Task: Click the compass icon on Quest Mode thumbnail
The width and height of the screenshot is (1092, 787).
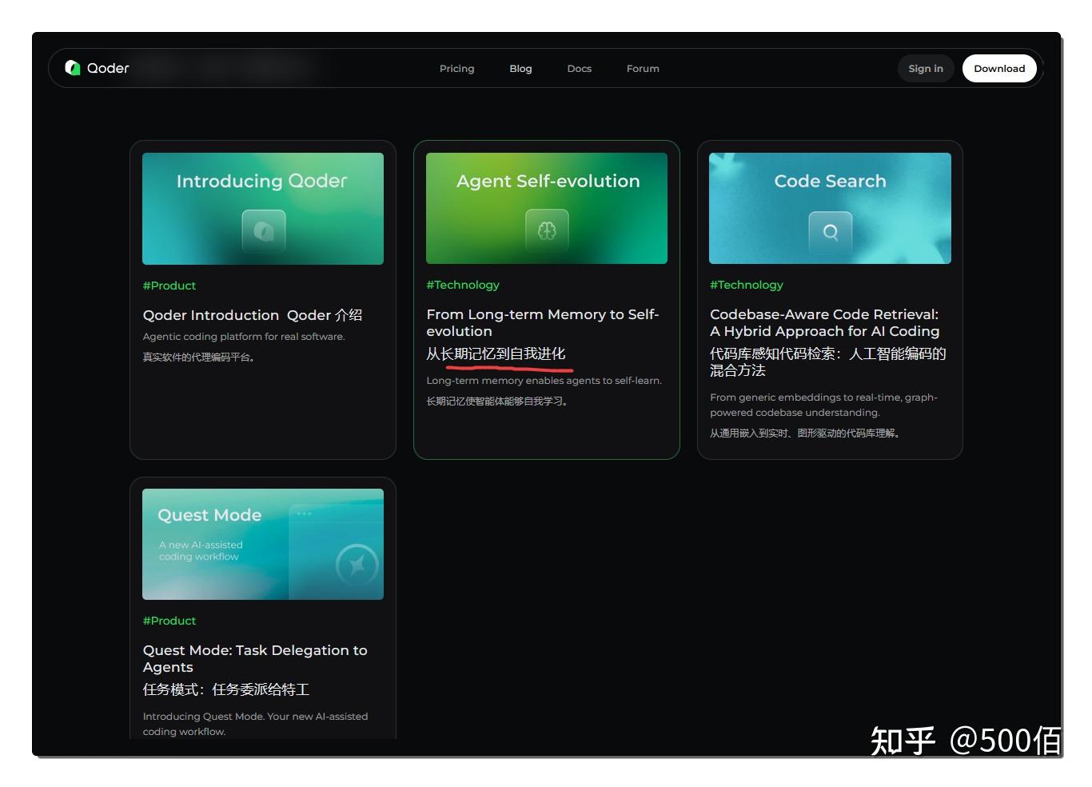Action: pyautogui.click(x=357, y=565)
